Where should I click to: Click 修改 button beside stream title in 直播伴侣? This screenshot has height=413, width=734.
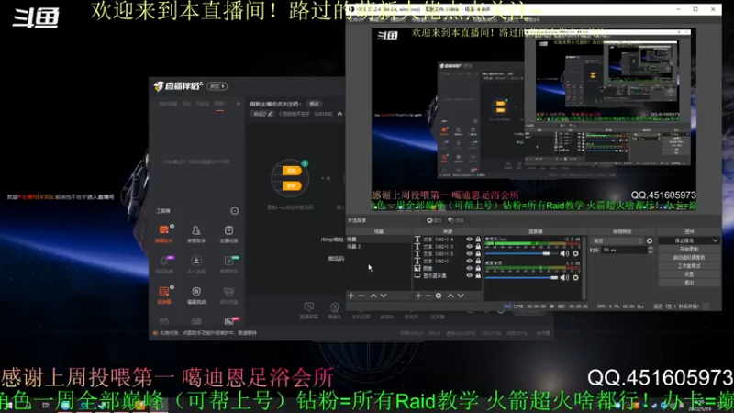(314, 104)
